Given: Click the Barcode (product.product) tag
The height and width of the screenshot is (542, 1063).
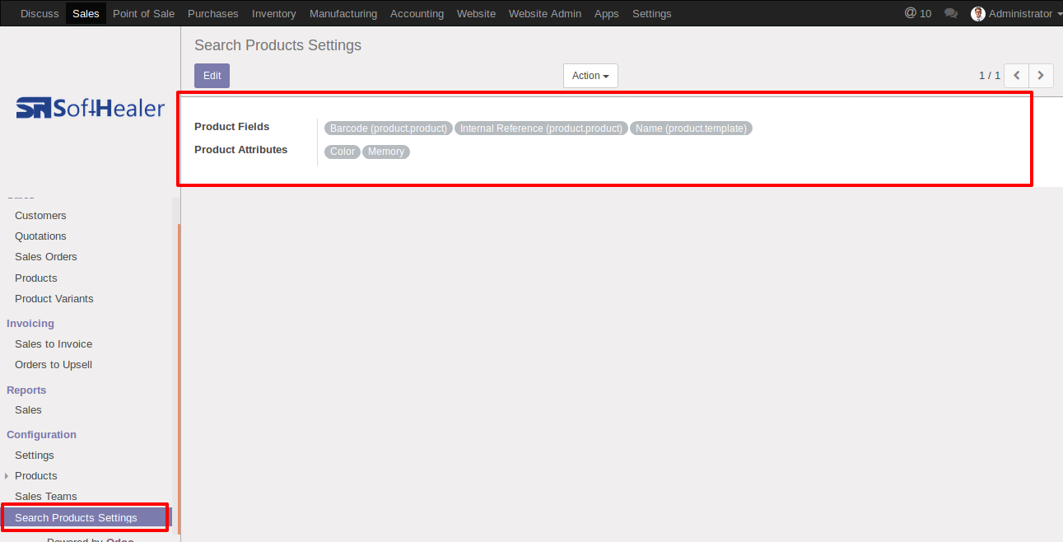Looking at the screenshot, I should click(389, 128).
